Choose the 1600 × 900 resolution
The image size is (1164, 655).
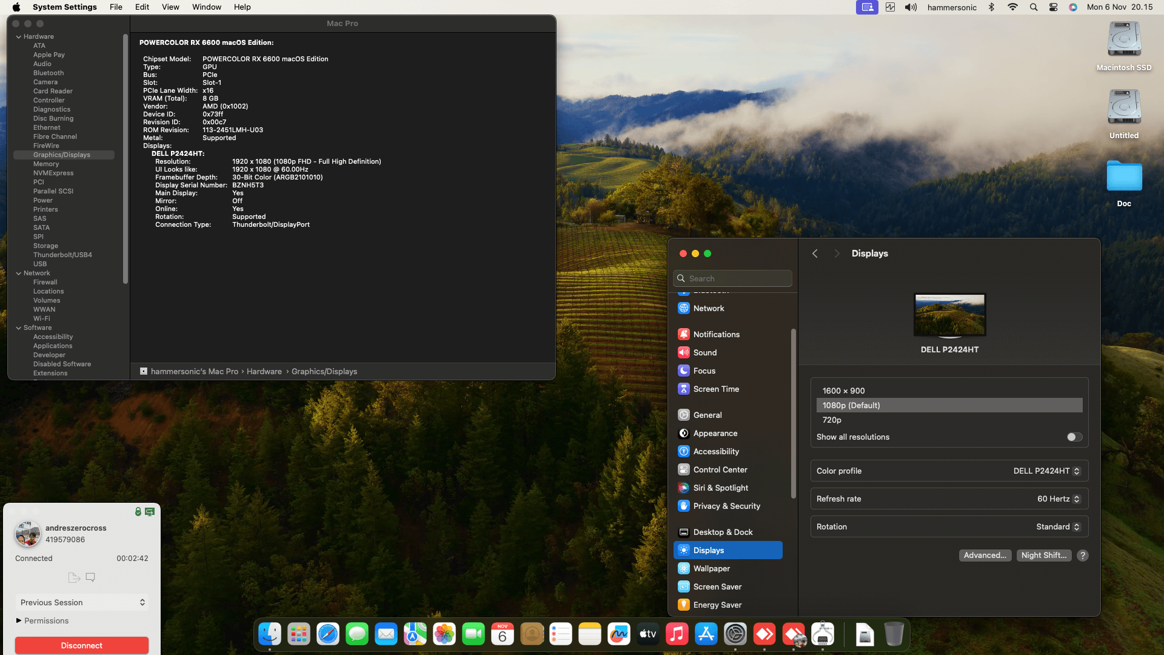point(949,391)
